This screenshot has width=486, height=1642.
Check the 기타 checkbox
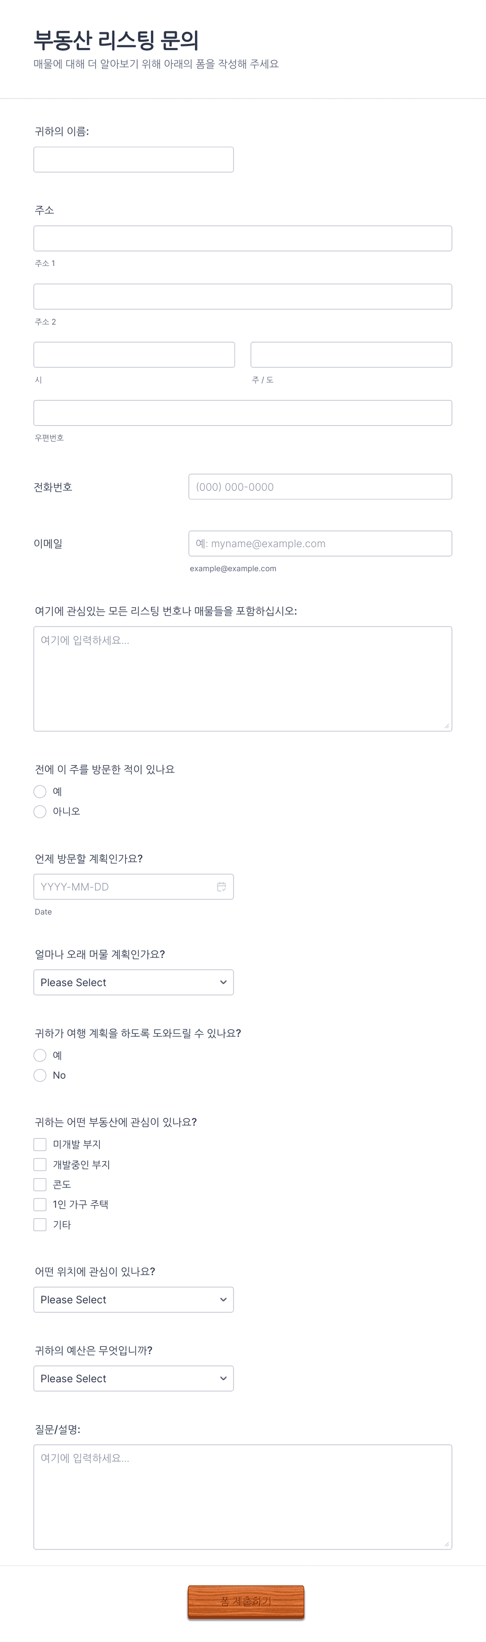[40, 1224]
